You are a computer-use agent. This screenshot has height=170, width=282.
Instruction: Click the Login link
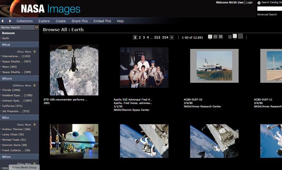point(249,2)
